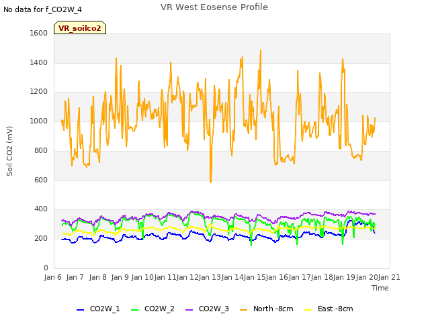Click the 1400 y-axis tick label
430x322 pixels.
(39, 62)
